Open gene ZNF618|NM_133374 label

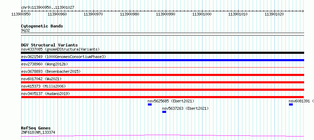click(x=38, y=132)
